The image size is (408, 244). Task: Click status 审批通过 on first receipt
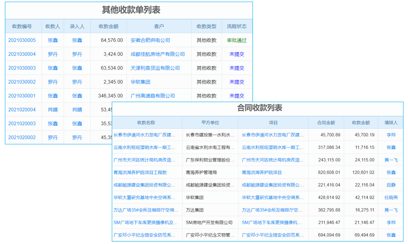(237, 40)
